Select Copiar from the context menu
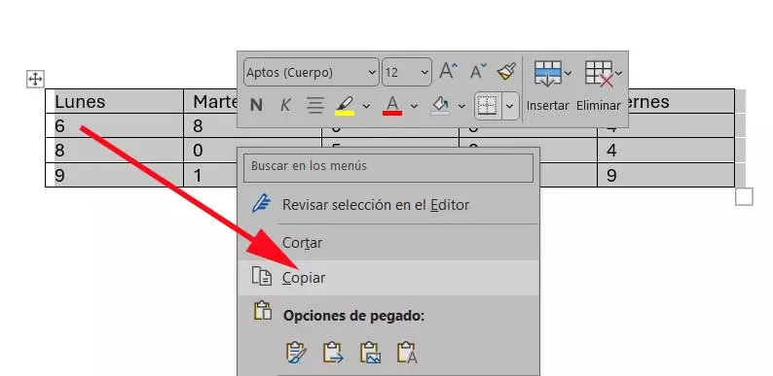This screenshot has height=376, width=773. click(x=388, y=278)
